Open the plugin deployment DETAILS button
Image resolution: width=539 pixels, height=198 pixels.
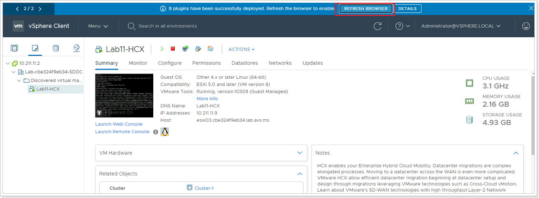click(x=407, y=9)
